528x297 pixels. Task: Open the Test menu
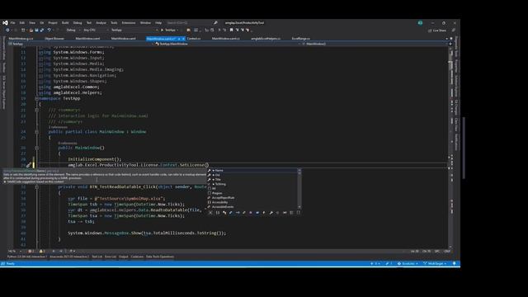pyautogui.click(x=89, y=23)
